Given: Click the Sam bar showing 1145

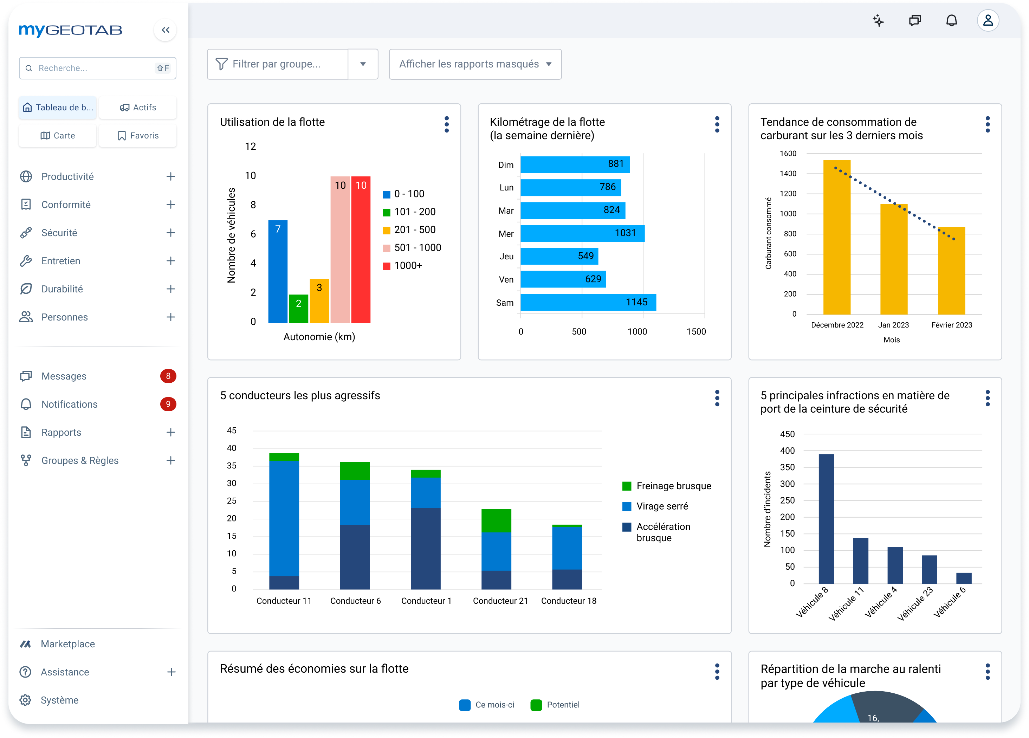Looking at the screenshot, I should (x=588, y=303).
